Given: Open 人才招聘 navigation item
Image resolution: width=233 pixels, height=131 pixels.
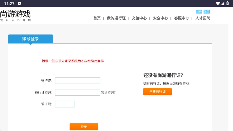Looking at the screenshot, I should click(203, 18).
